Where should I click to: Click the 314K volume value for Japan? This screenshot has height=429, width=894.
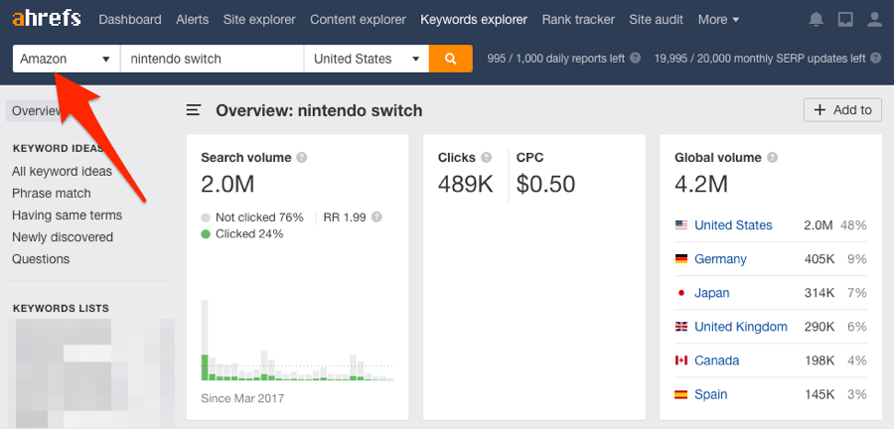click(819, 293)
